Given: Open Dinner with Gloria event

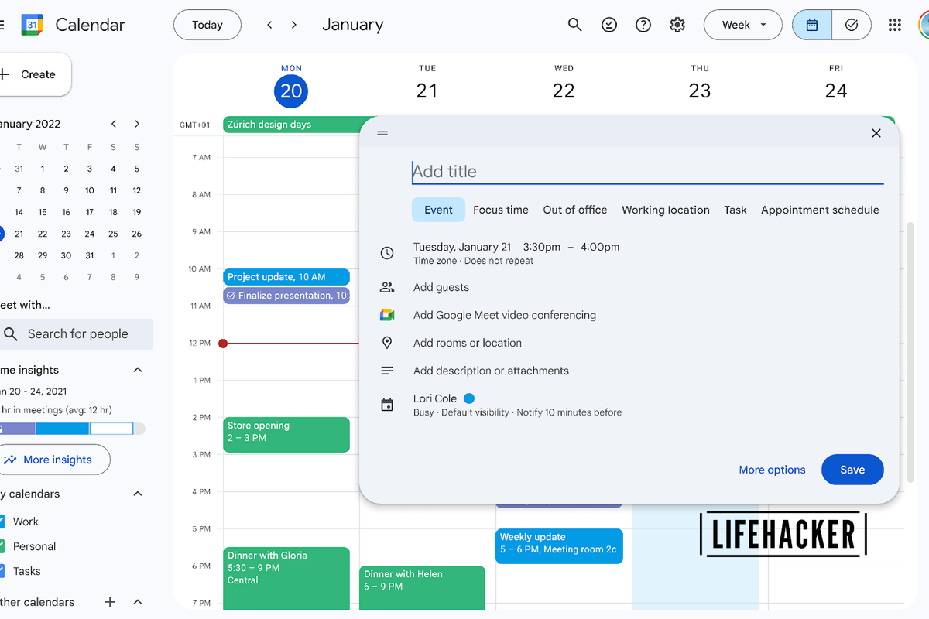Looking at the screenshot, I should coord(286,578).
